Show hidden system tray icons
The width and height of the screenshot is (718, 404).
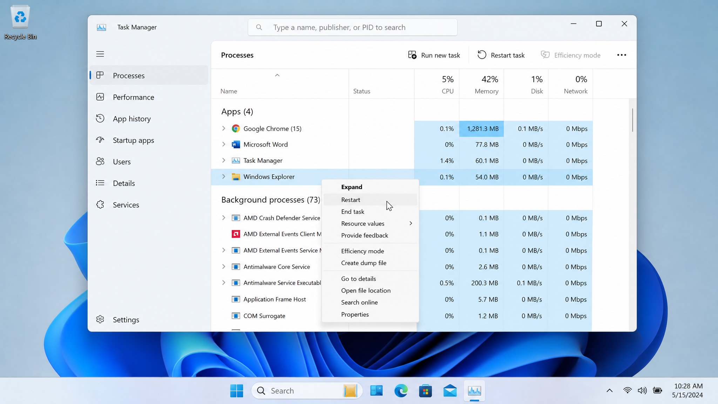pyautogui.click(x=610, y=391)
